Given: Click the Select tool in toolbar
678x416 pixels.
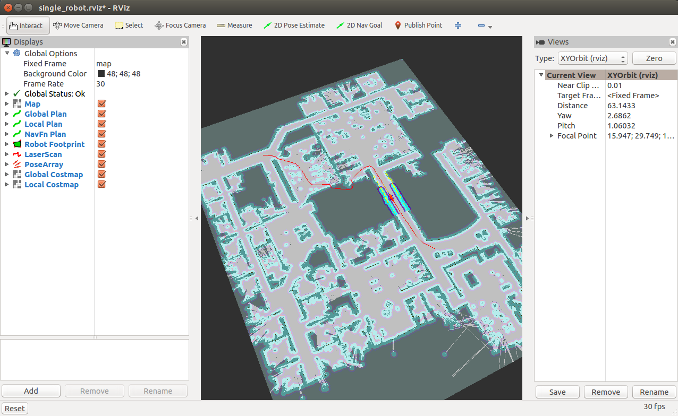Looking at the screenshot, I should (x=129, y=25).
